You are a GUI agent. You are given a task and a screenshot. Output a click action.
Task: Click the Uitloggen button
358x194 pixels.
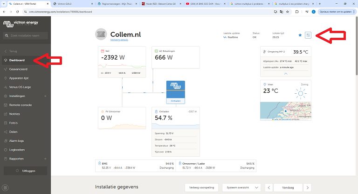coord(25,171)
